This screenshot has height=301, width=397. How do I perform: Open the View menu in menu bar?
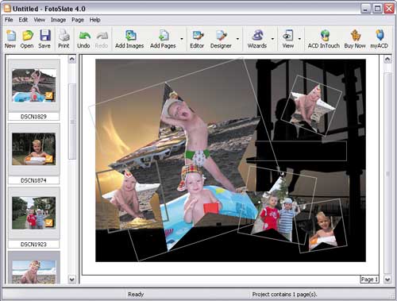click(x=39, y=20)
